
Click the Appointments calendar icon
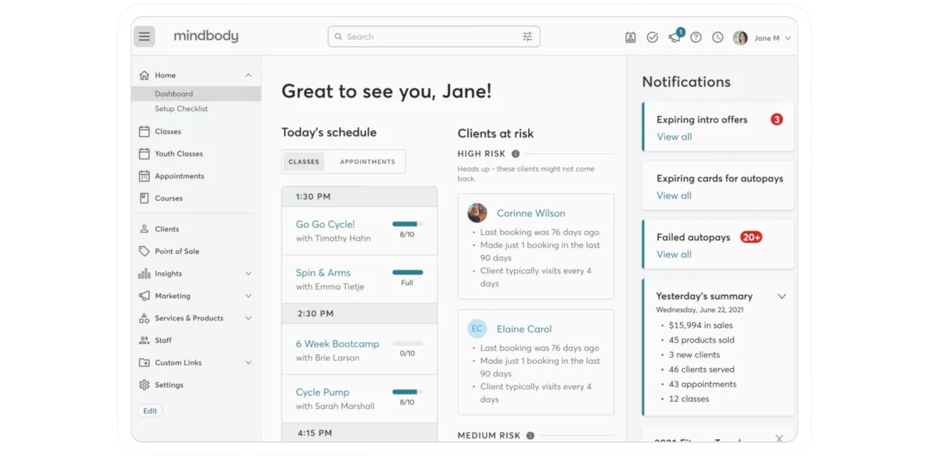144,176
